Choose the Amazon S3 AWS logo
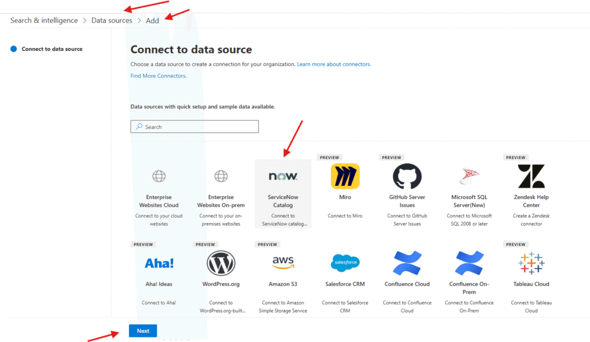 (283, 263)
